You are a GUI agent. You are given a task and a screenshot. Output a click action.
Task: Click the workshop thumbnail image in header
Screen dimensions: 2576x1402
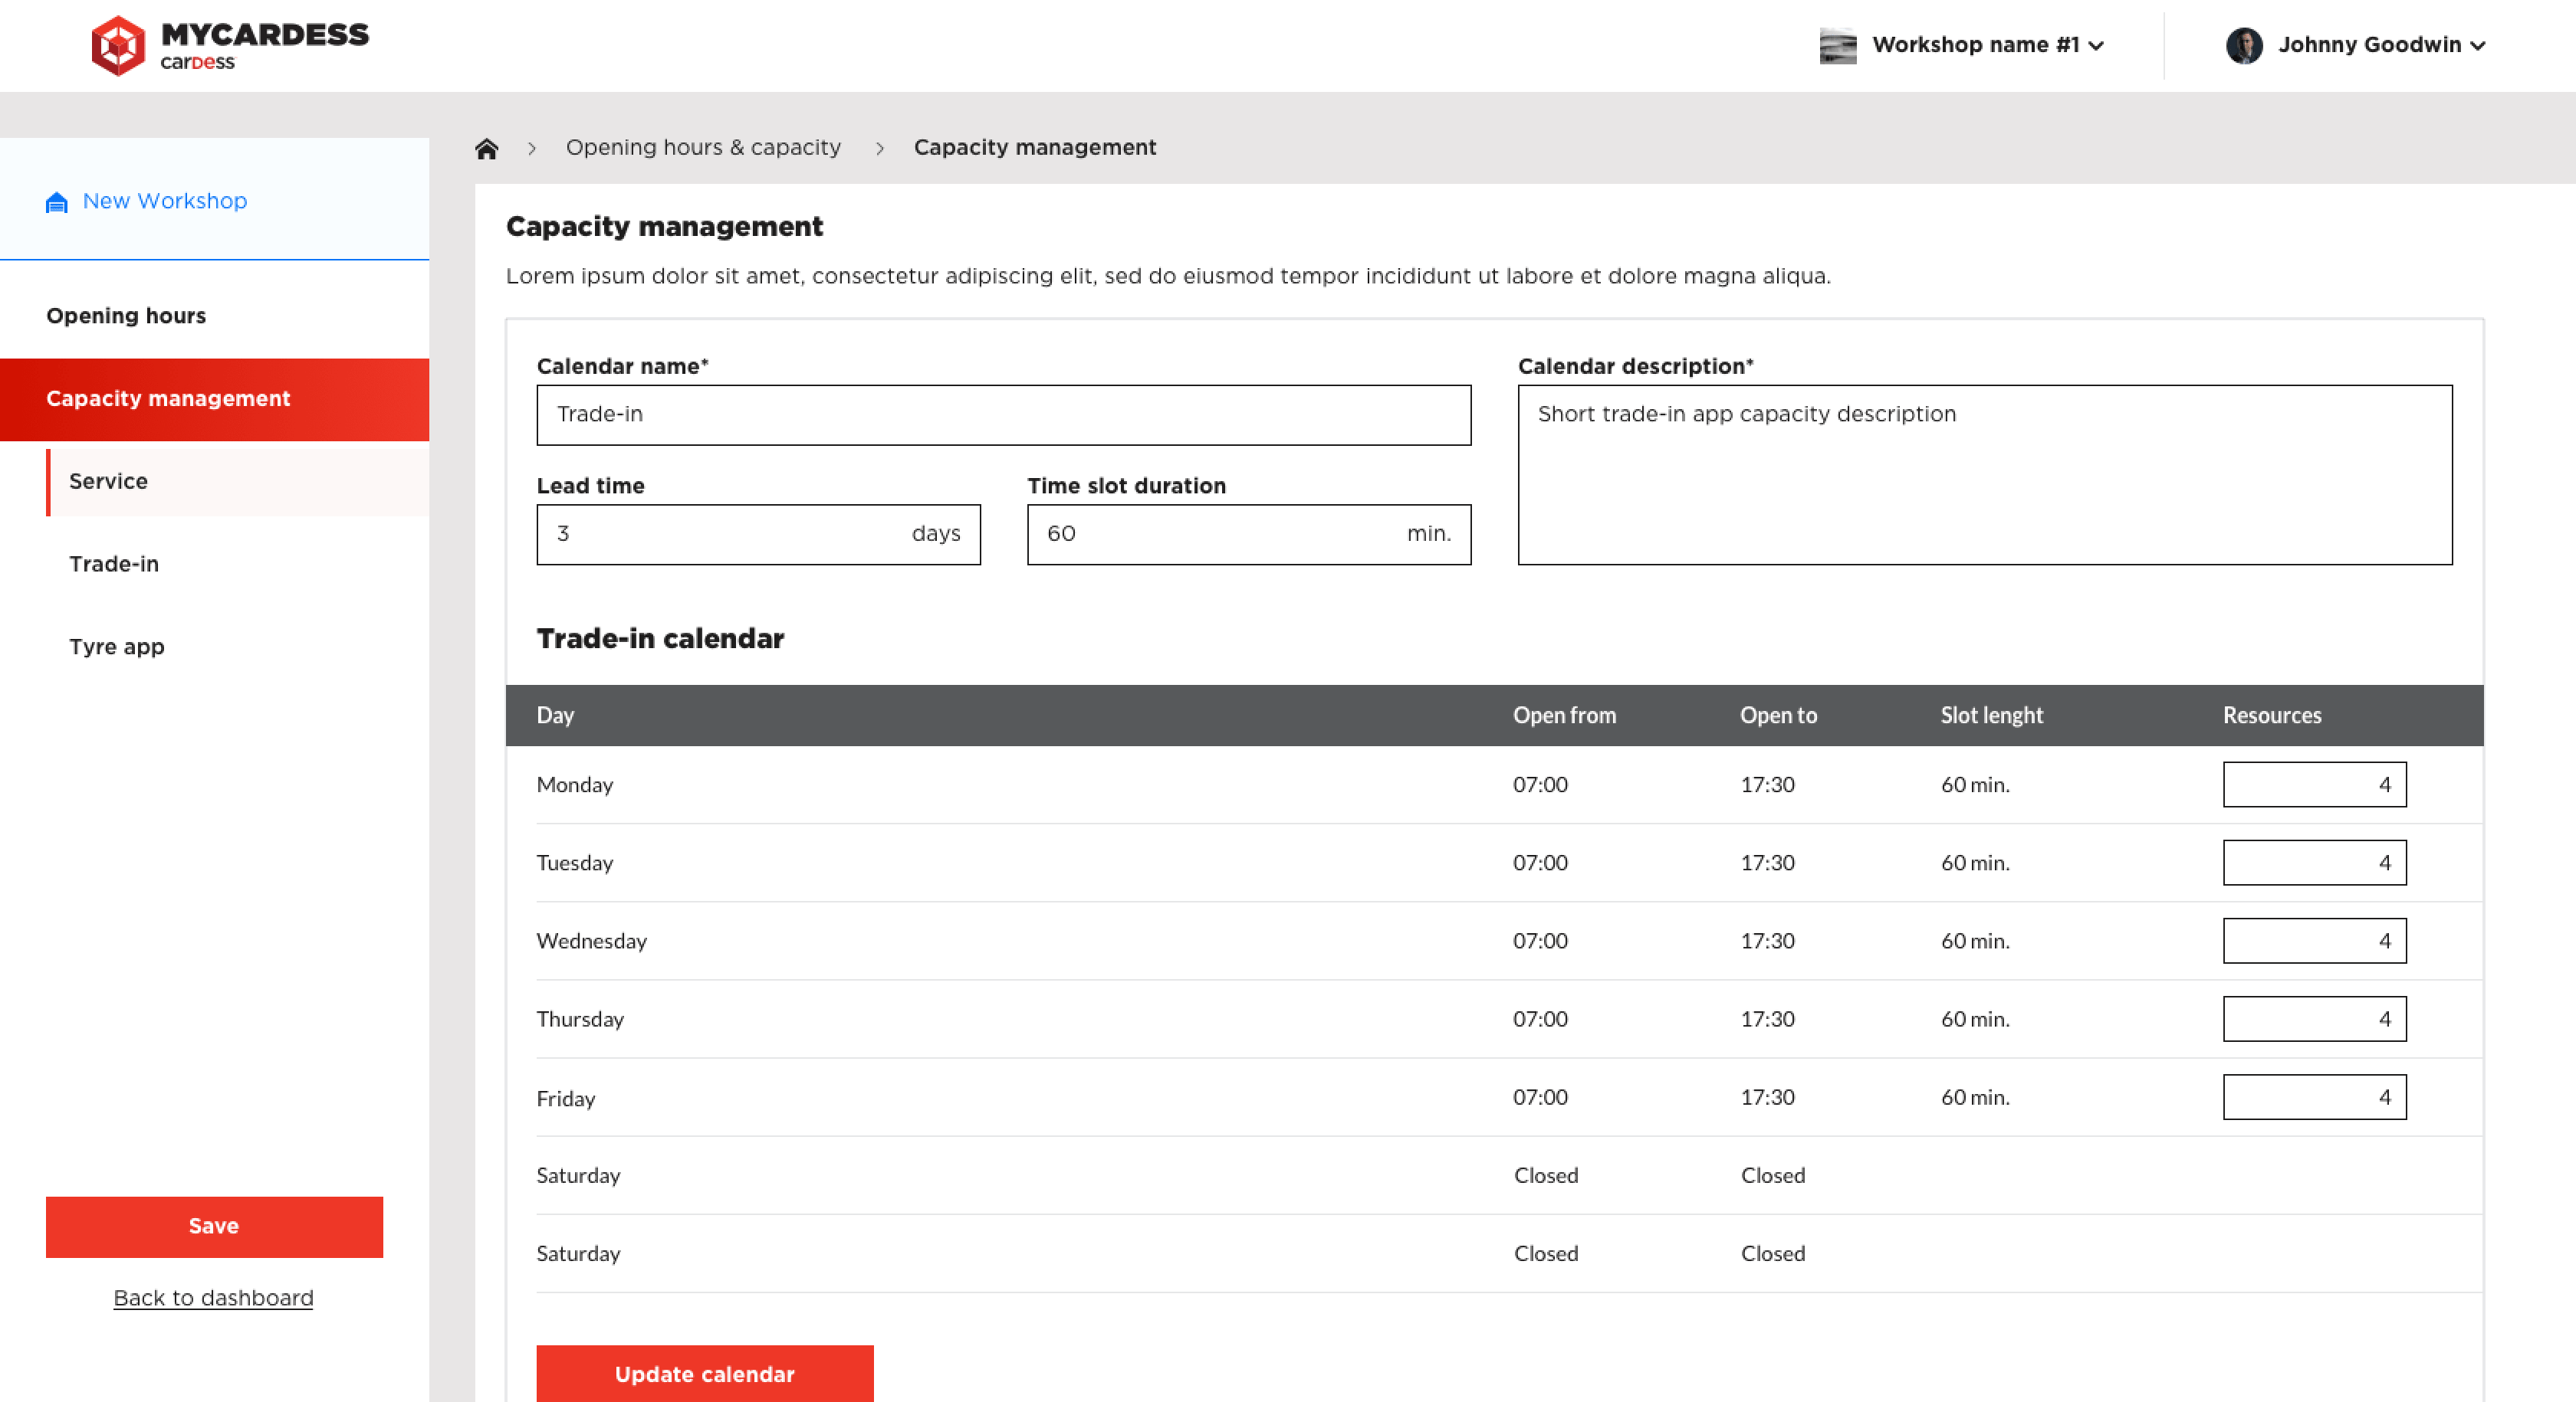(1838, 46)
